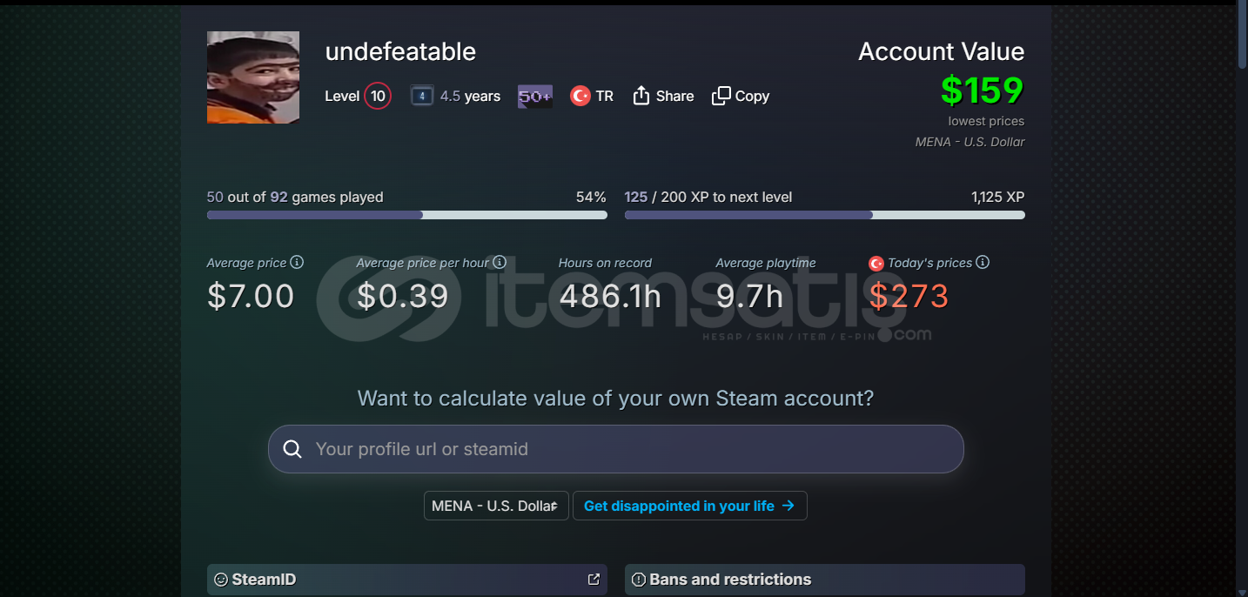This screenshot has height=597, width=1248.
Task: Open the MENA - U.S. Dollar currency dropdown
Action: 496,506
